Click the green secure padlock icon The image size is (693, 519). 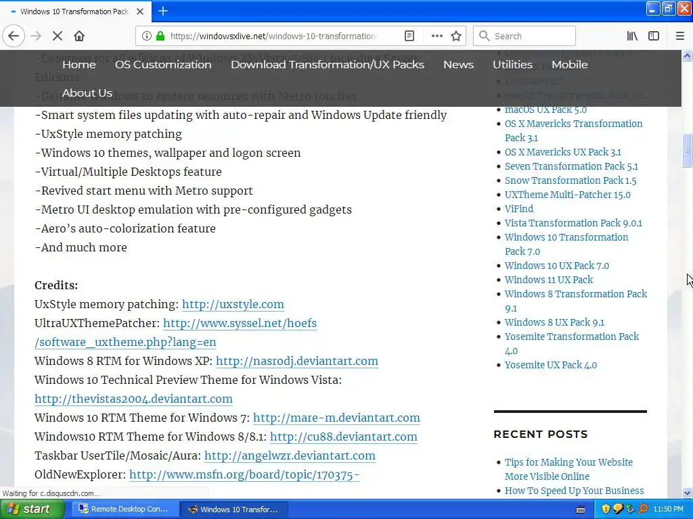pos(160,36)
